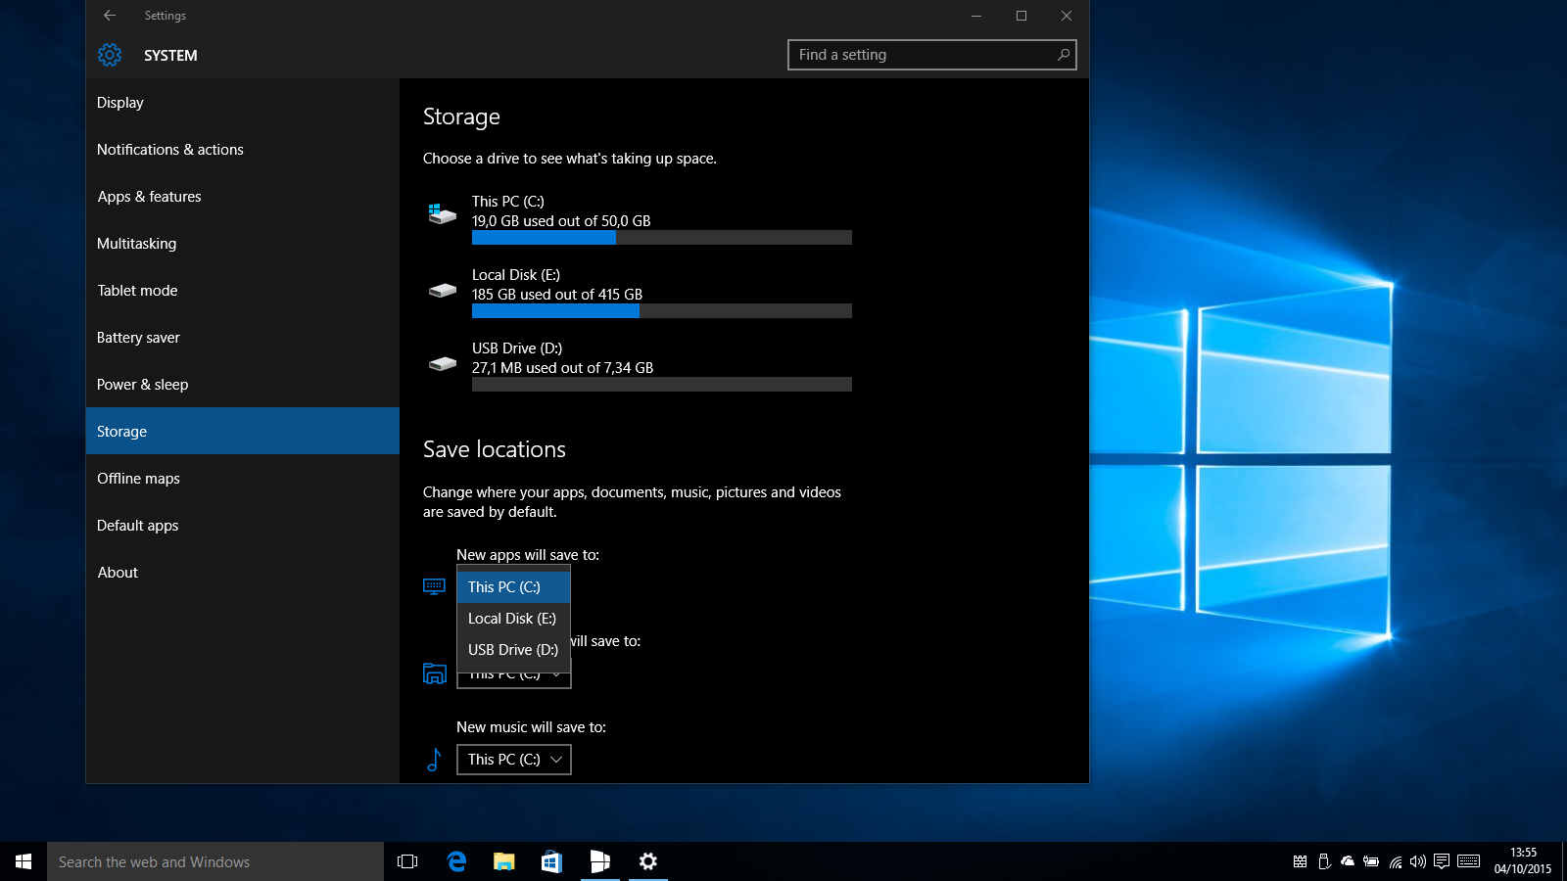Image resolution: width=1567 pixels, height=881 pixels.
Task: Click the SYSTEM gear icon
Action: tap(110, 55)
